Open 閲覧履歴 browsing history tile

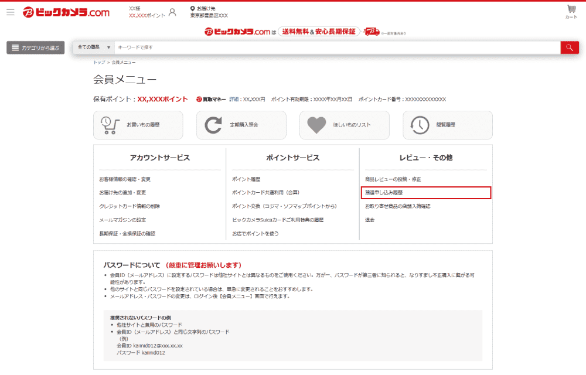[447, 125]
